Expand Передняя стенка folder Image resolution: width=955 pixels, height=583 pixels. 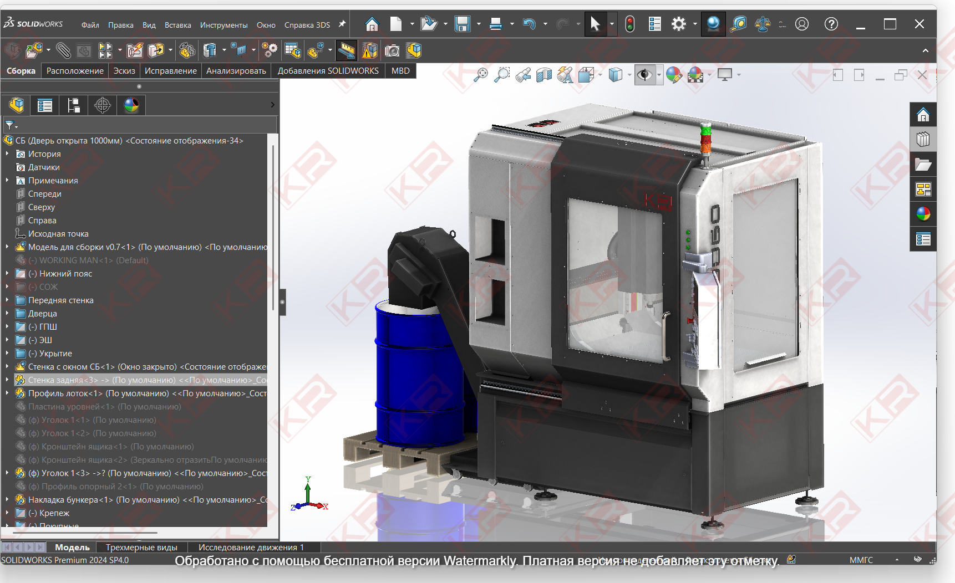7,300
